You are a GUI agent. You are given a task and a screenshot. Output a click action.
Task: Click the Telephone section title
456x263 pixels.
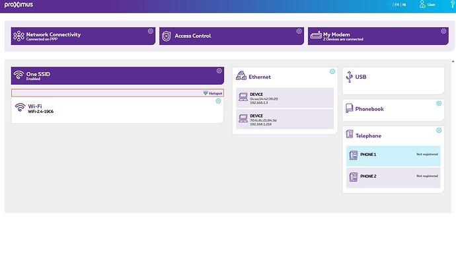[368, 136]
